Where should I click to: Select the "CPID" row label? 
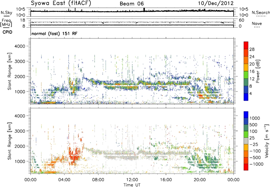7,32
